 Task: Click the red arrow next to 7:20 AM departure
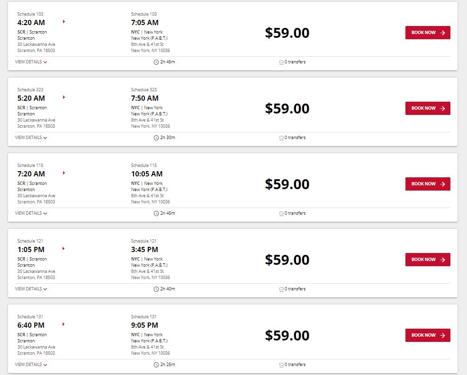tap(64, 173)
